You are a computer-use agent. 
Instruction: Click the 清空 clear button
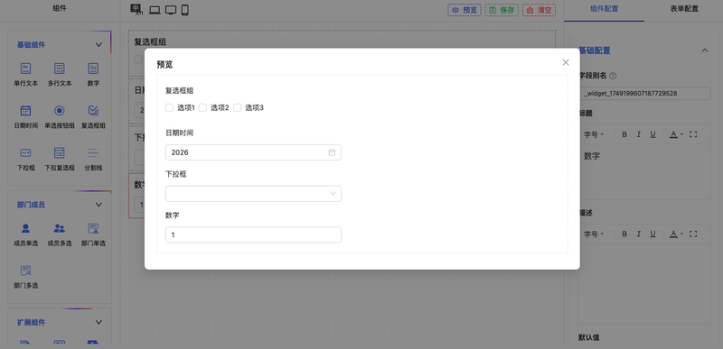click(539, 10)
